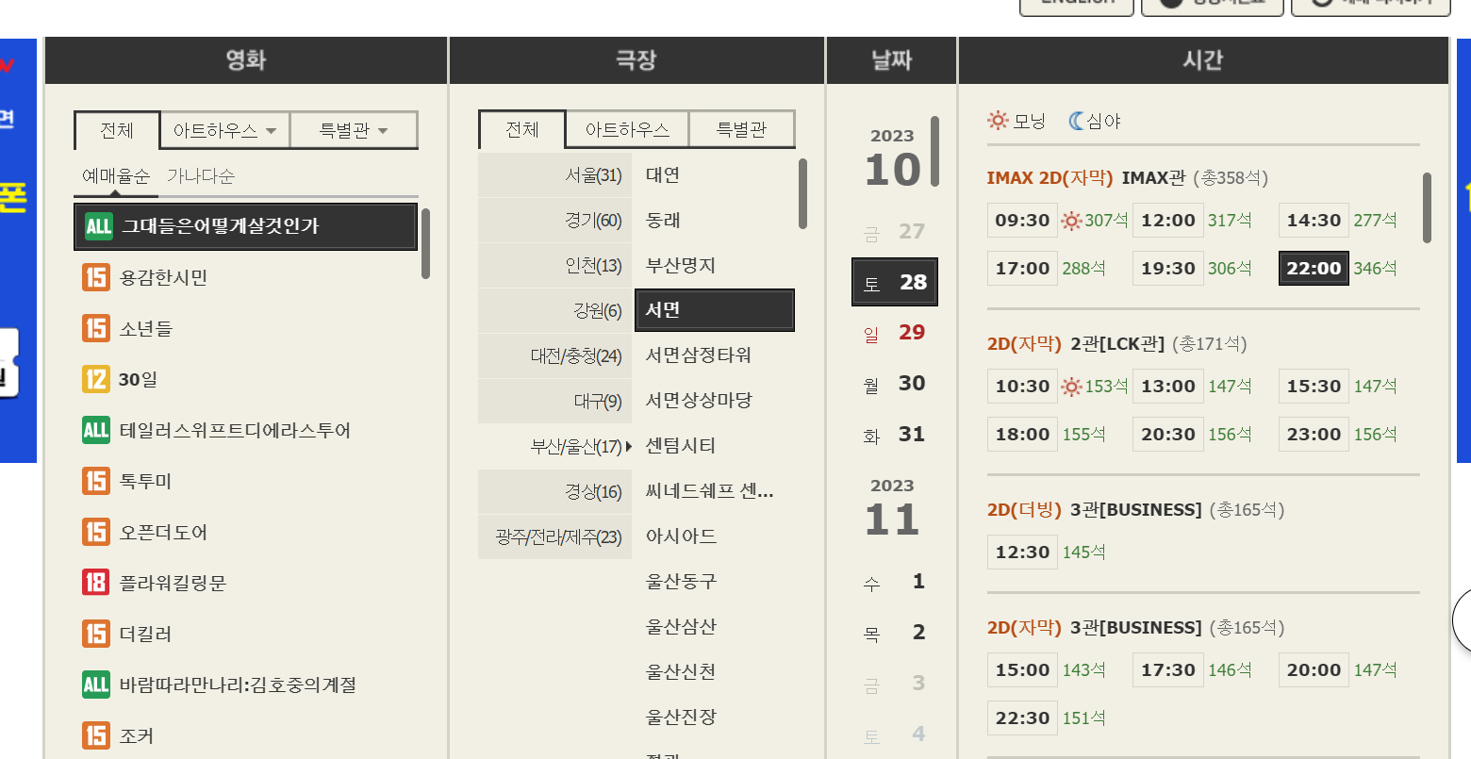Click the movie list scrollbar
This screenshot has height=759, width=1471.
pos(425,244)
